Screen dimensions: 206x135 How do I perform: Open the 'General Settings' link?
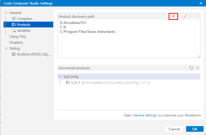(145, 115)
